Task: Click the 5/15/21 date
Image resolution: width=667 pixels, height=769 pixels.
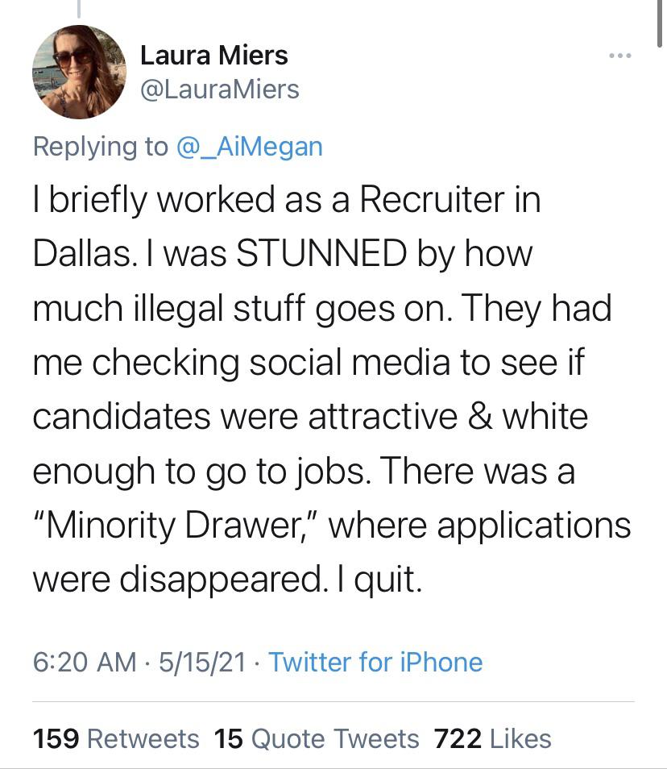Action: [202, 662]
